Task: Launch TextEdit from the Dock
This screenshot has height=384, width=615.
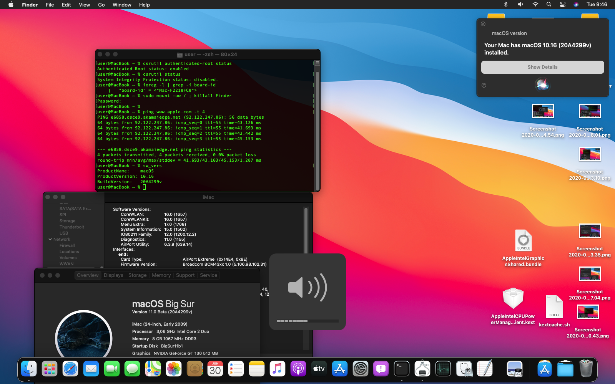Action: [x=485, y=369]
